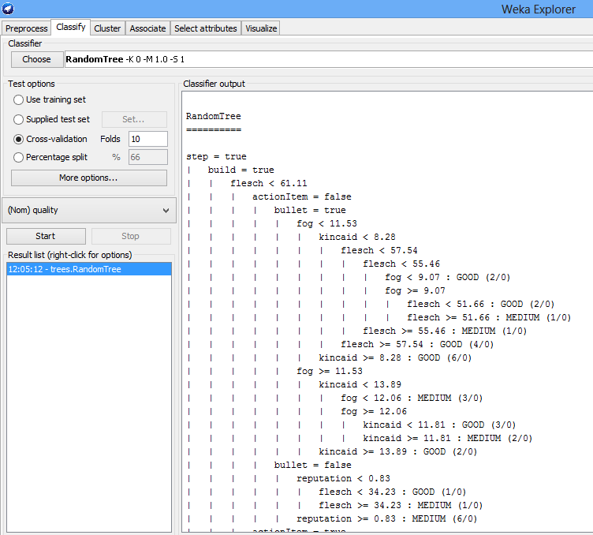This screenshot has width=593, height=535.
Task: Click 'reputation < 0.83' tree line
Action: click(343, 479)
